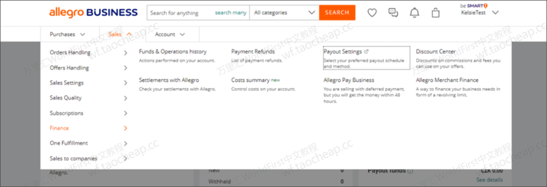Select Orders Handling menu item
The height and width of the screenshot is (187, 547).
point(70,53)
